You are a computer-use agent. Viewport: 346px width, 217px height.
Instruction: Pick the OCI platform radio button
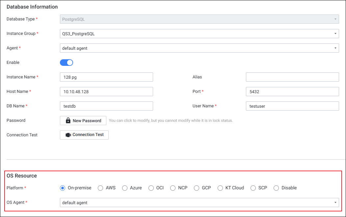(x=151, y=188)
